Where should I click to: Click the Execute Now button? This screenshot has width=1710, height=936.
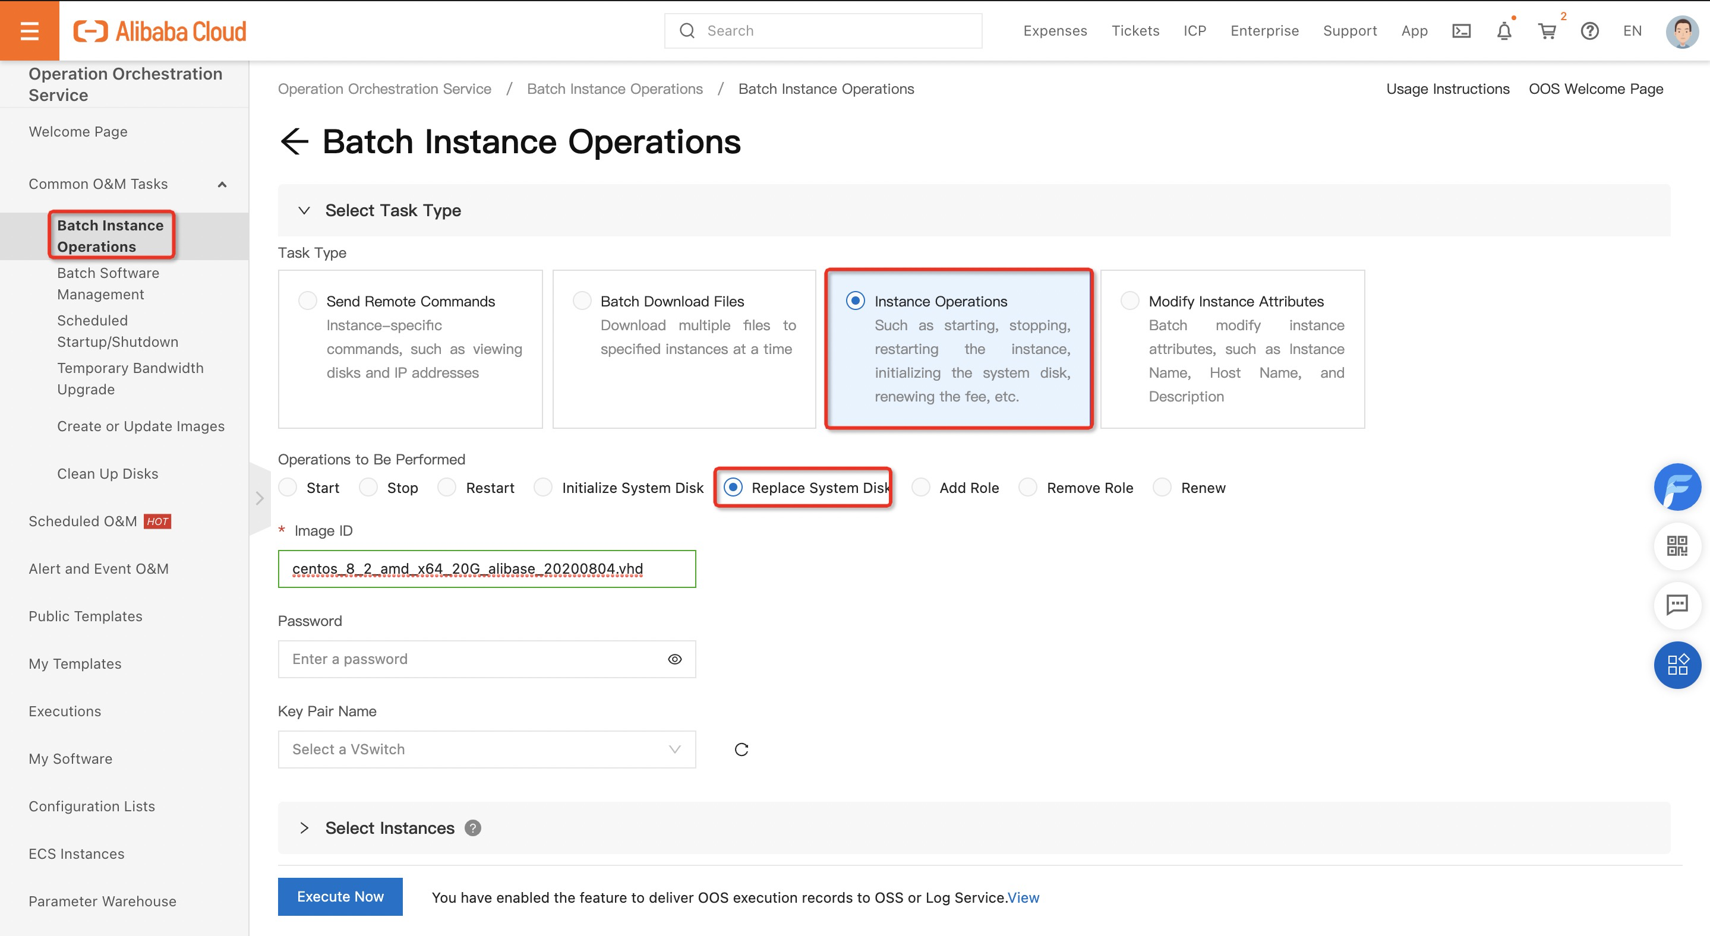click(x=340, y=897)
